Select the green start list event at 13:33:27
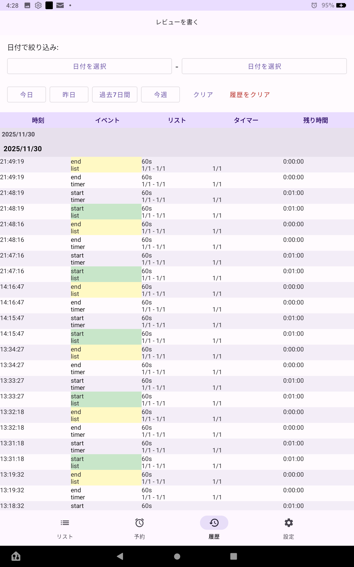The height and width of the screenshot is (567, 354). [106, 400]
